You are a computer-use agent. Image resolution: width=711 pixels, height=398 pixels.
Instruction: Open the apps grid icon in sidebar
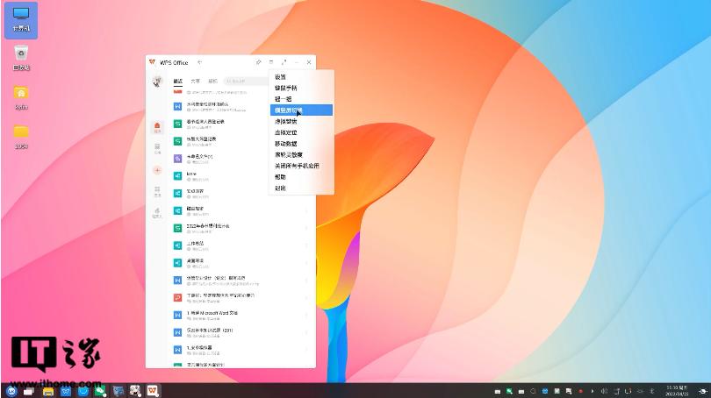(x=157, y=191)
